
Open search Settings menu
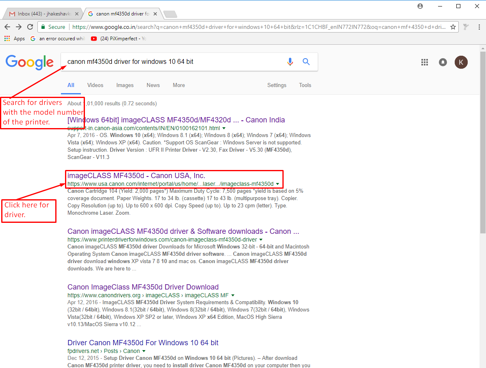[x=277, y=85]
